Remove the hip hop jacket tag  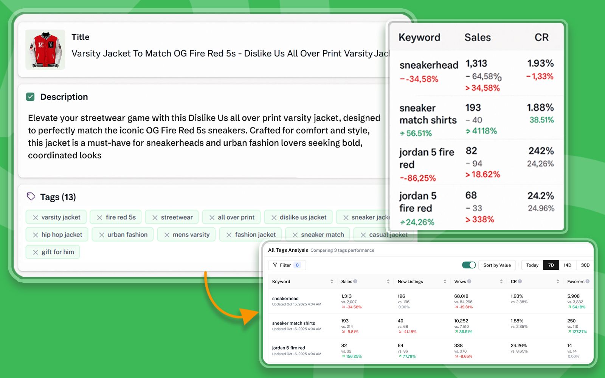[36, 235]
